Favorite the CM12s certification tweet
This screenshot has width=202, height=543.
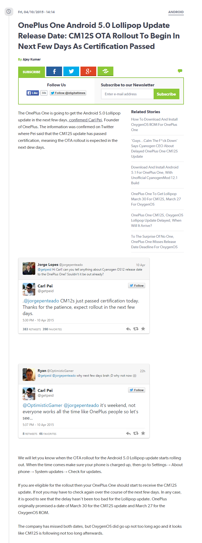coord(143,328)
